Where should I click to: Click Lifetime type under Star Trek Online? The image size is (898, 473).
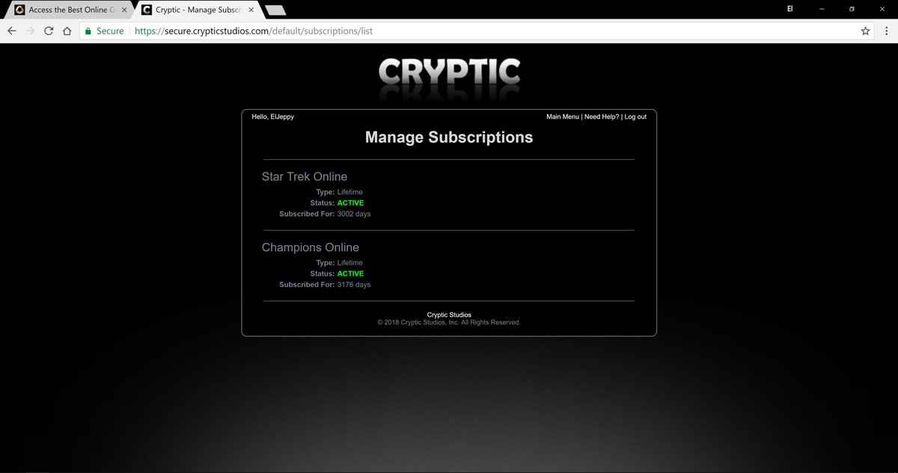350,192
